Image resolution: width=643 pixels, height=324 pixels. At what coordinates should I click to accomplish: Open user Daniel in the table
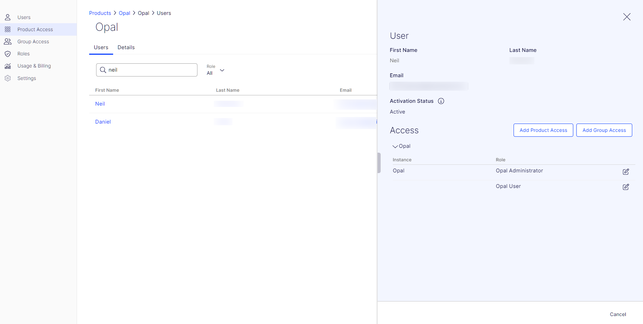[x=103, y=122]
